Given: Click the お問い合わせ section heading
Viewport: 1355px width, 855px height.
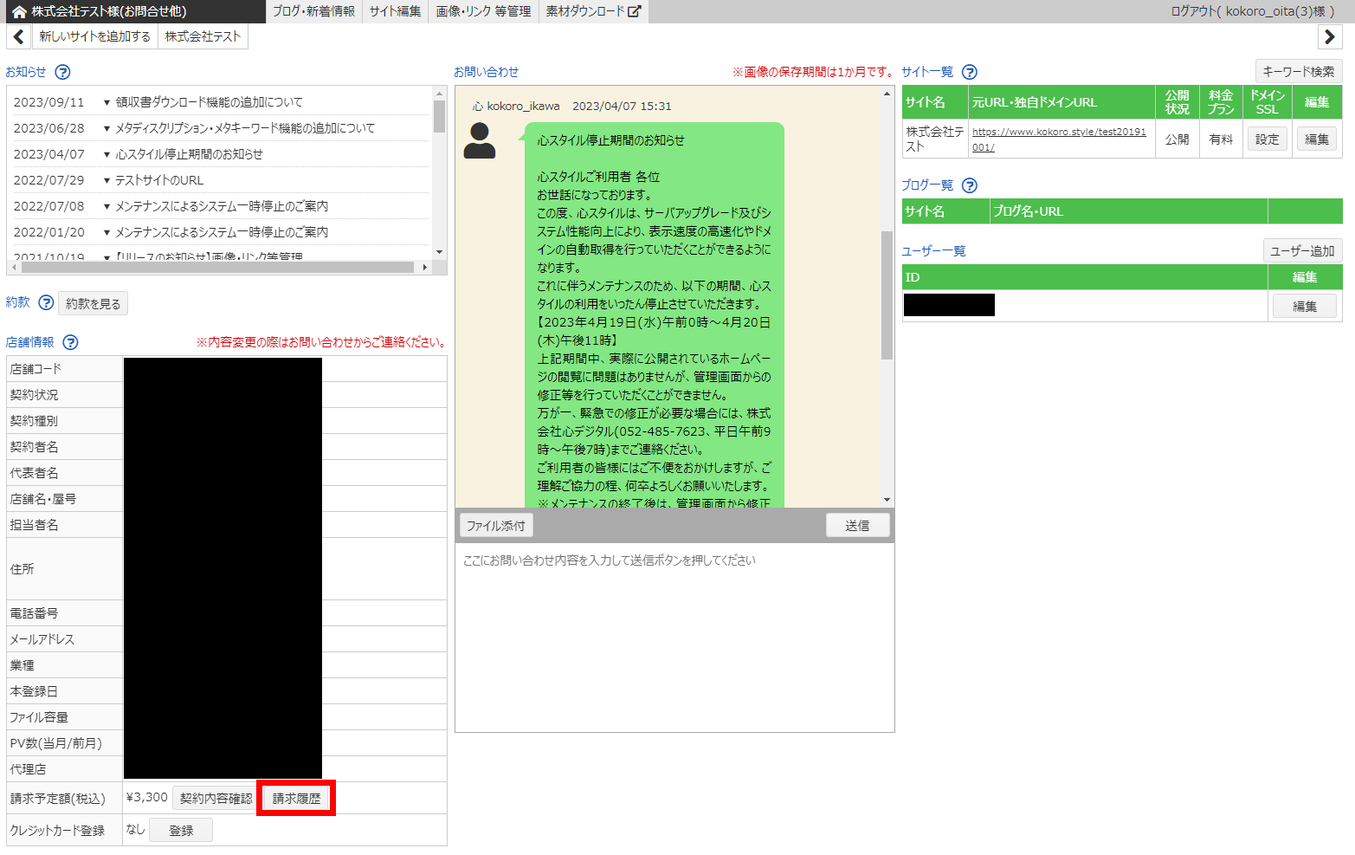Looking at the screenshot, I should pos(487,73).
